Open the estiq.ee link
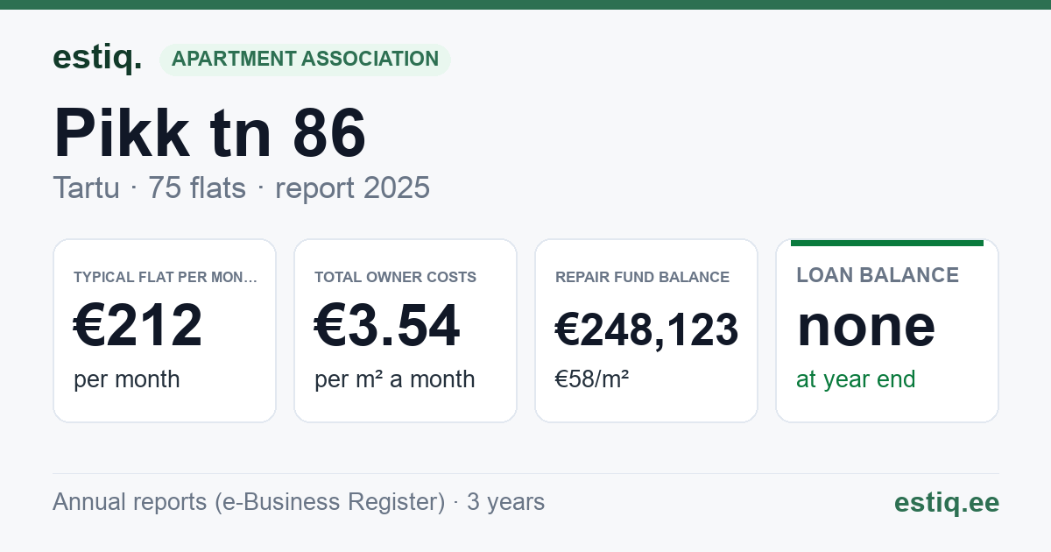The height and width of the screenshot is (552, 1051). 947,502
